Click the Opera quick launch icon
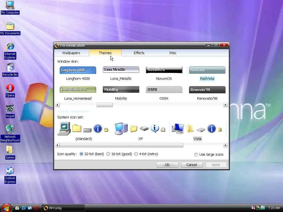The height and width of the screenshot is (212, 283). [36, 208]
